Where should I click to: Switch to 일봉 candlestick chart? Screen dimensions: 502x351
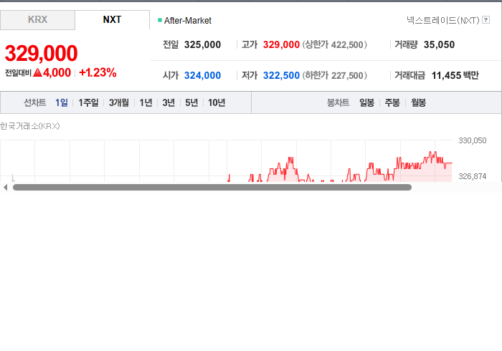[366, 102]
